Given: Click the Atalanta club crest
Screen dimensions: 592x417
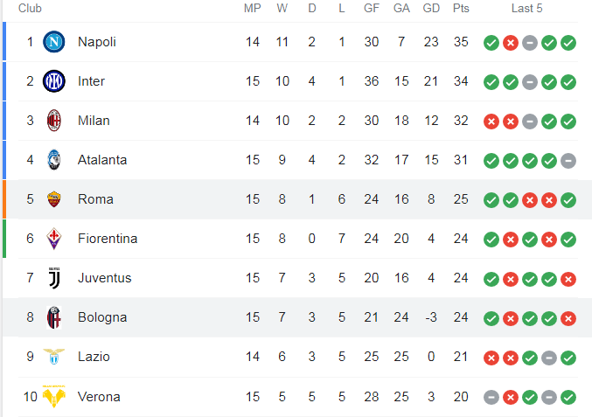Looking at the screenshot, I should (x=54, y=160).
